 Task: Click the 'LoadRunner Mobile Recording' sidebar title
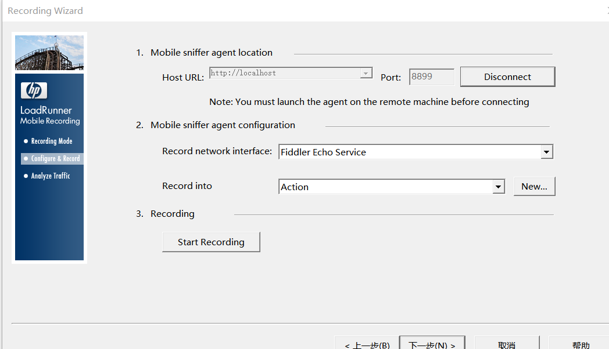coord(50,115)
